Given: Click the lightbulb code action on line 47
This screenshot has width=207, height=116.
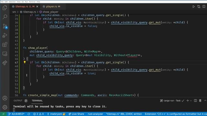Looking at the screenshot, I should click(x=25, y=62).
